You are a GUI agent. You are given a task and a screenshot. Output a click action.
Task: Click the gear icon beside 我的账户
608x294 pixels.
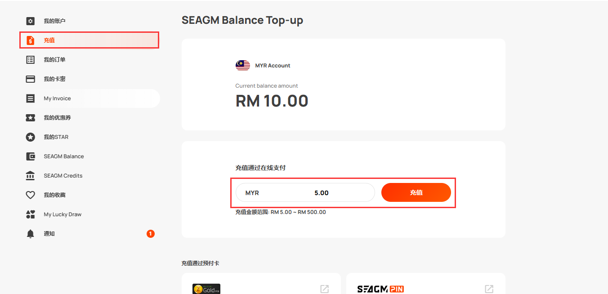click(30, 21)
